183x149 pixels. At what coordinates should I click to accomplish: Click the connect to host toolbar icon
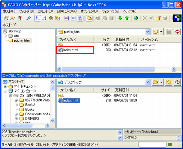pos(6,18)
